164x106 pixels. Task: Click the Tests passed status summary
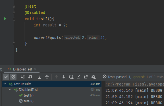point(135,77)
